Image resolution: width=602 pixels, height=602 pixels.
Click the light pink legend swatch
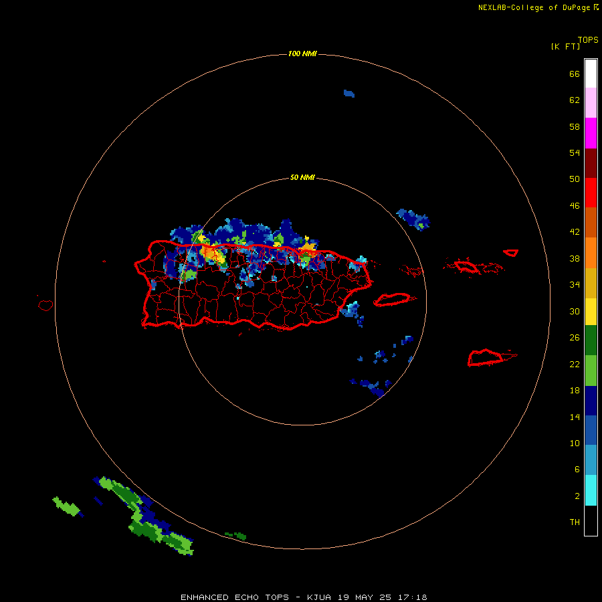tap(591, 102)
